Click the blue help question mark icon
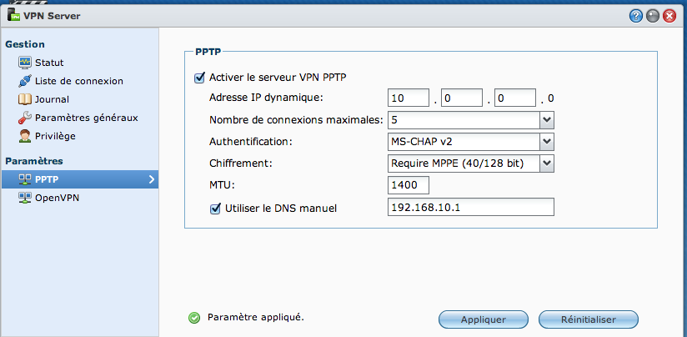687x337 pixels. pos(636,16)
